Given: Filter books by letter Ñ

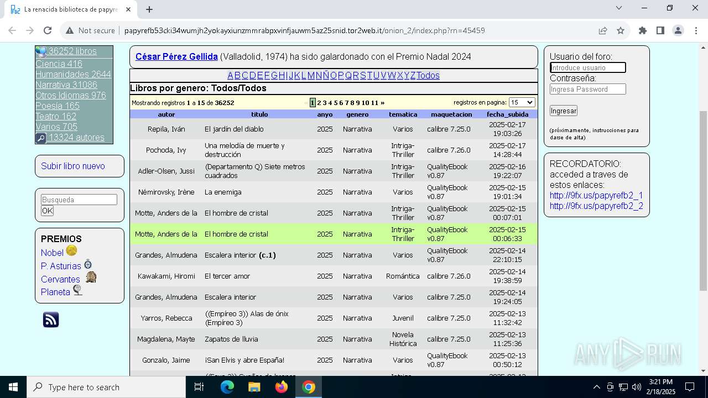Looking at the screenshot, I should click(326, 76).
